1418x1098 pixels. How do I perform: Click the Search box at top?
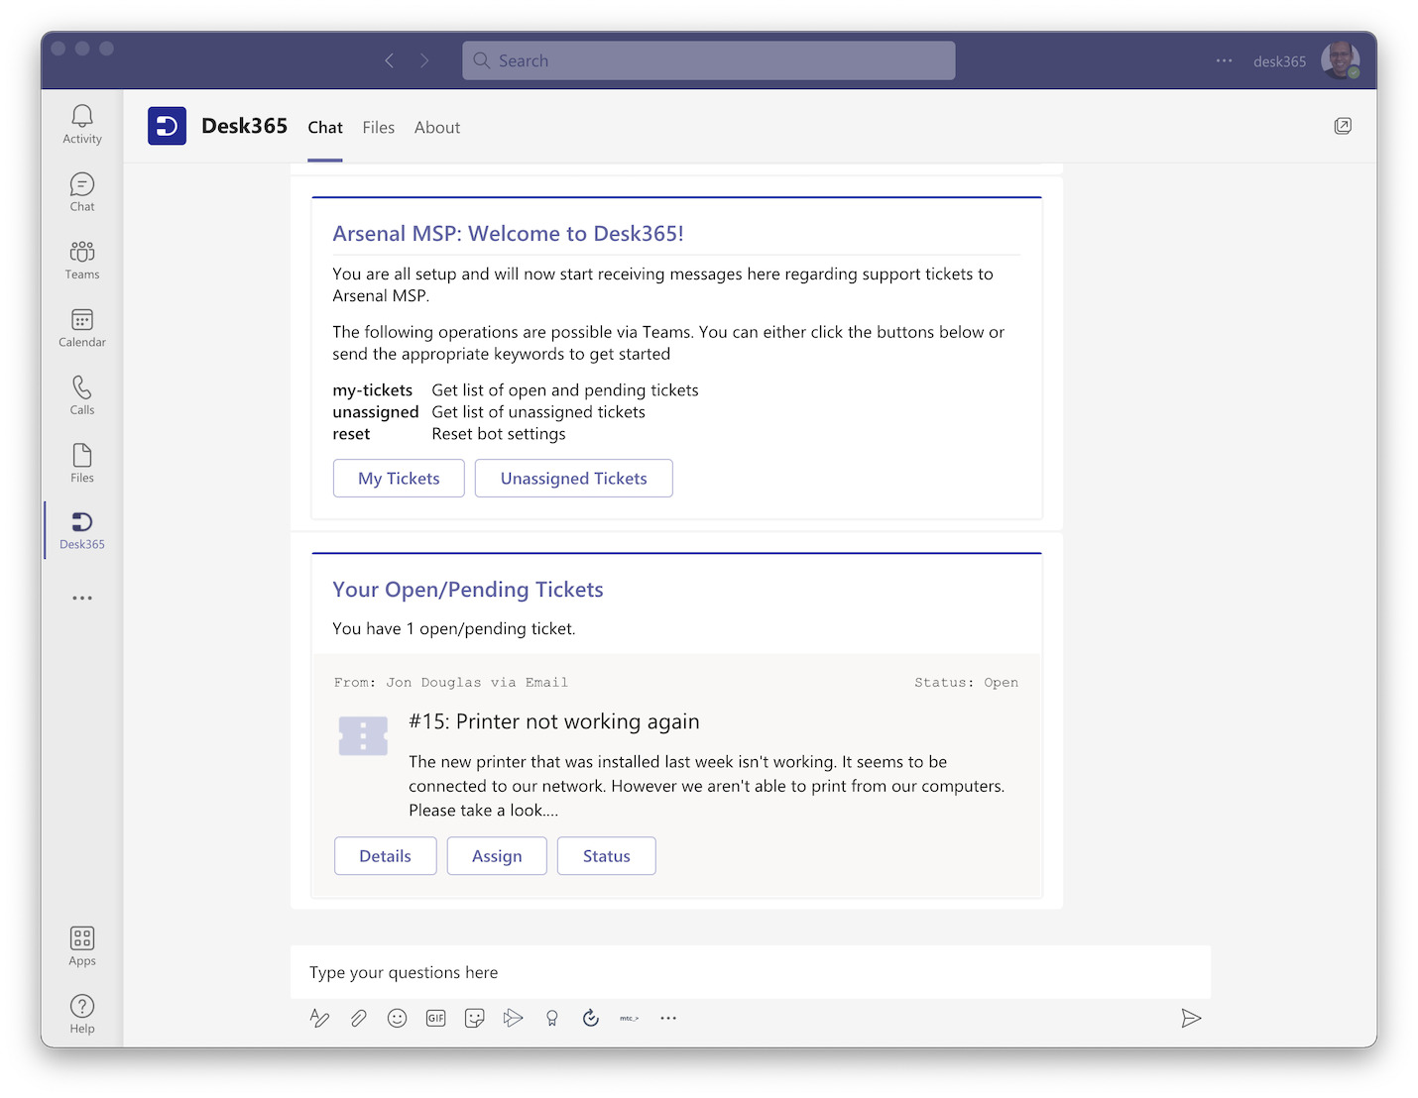[709, 60]
